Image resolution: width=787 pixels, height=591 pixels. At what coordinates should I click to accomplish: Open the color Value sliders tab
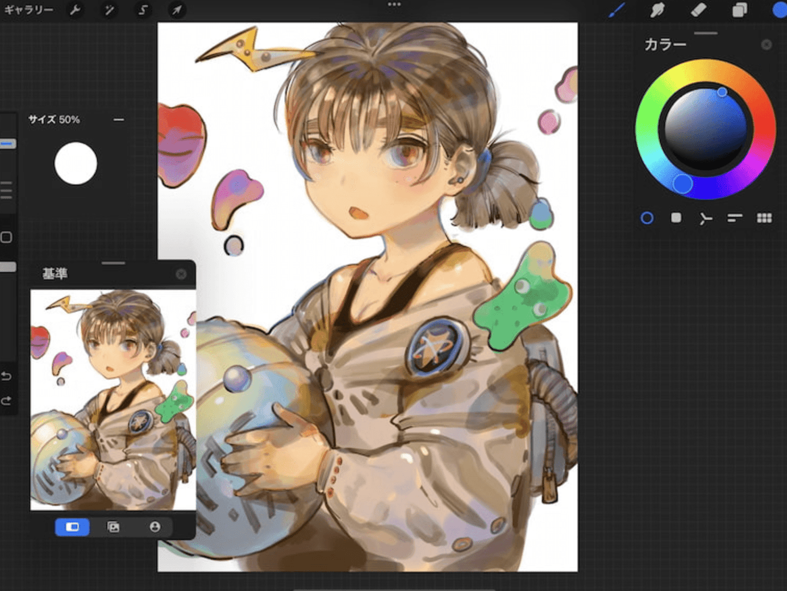(x=735, y=218)
